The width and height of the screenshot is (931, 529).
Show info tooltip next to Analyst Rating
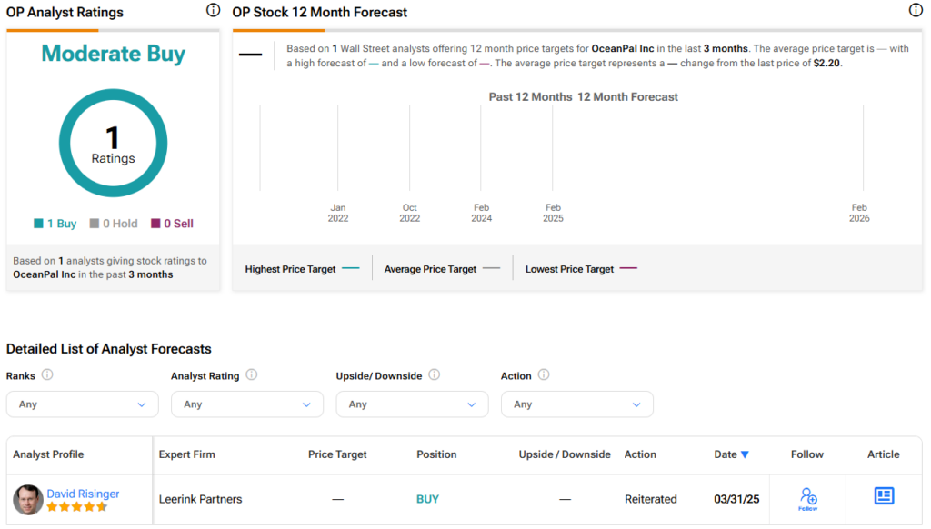(252, 374)
